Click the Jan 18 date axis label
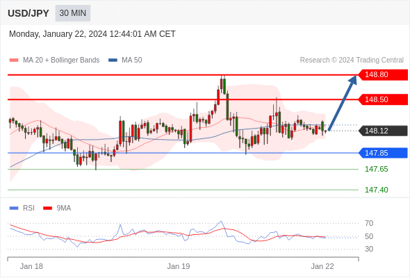 [31, 266]
